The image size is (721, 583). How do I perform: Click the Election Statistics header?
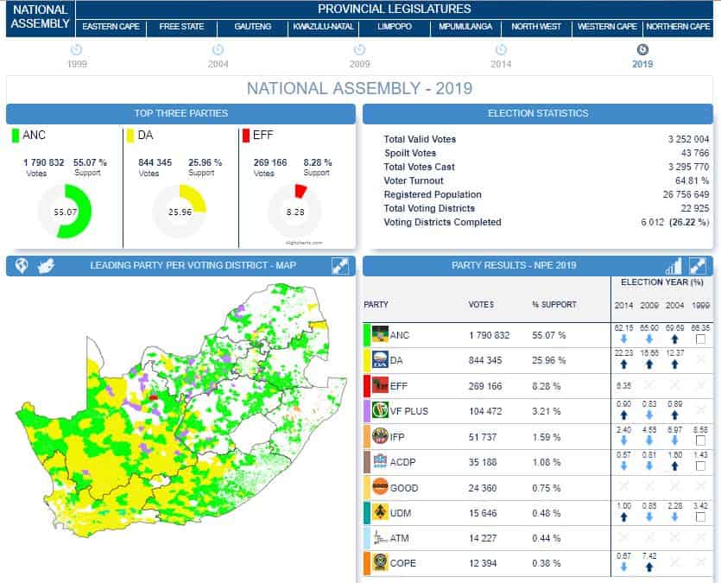point(538,113)
